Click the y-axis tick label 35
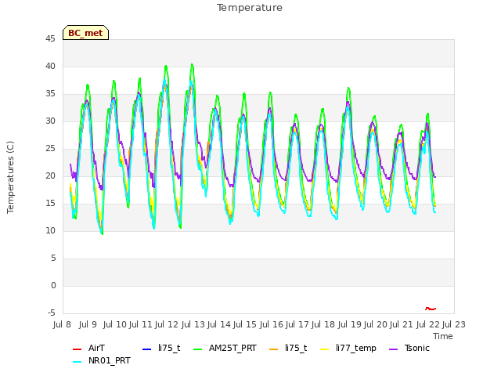 click(x=50, y=94)
